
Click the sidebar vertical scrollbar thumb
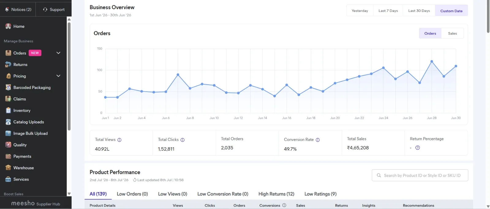69,76
